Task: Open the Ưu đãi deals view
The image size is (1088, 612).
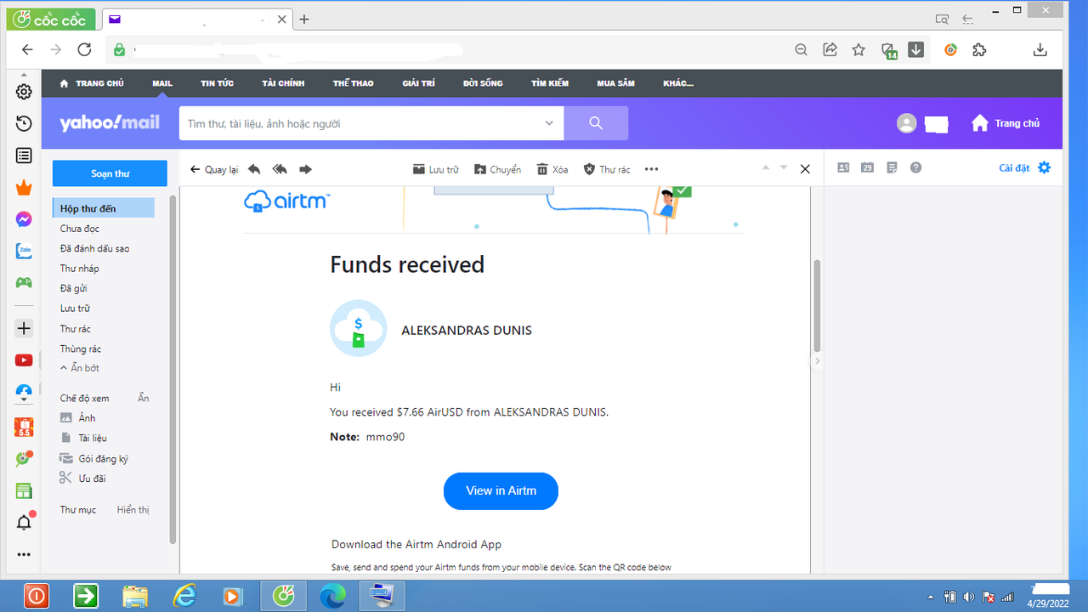Action: pyautogui.click(x=82, y=478)
